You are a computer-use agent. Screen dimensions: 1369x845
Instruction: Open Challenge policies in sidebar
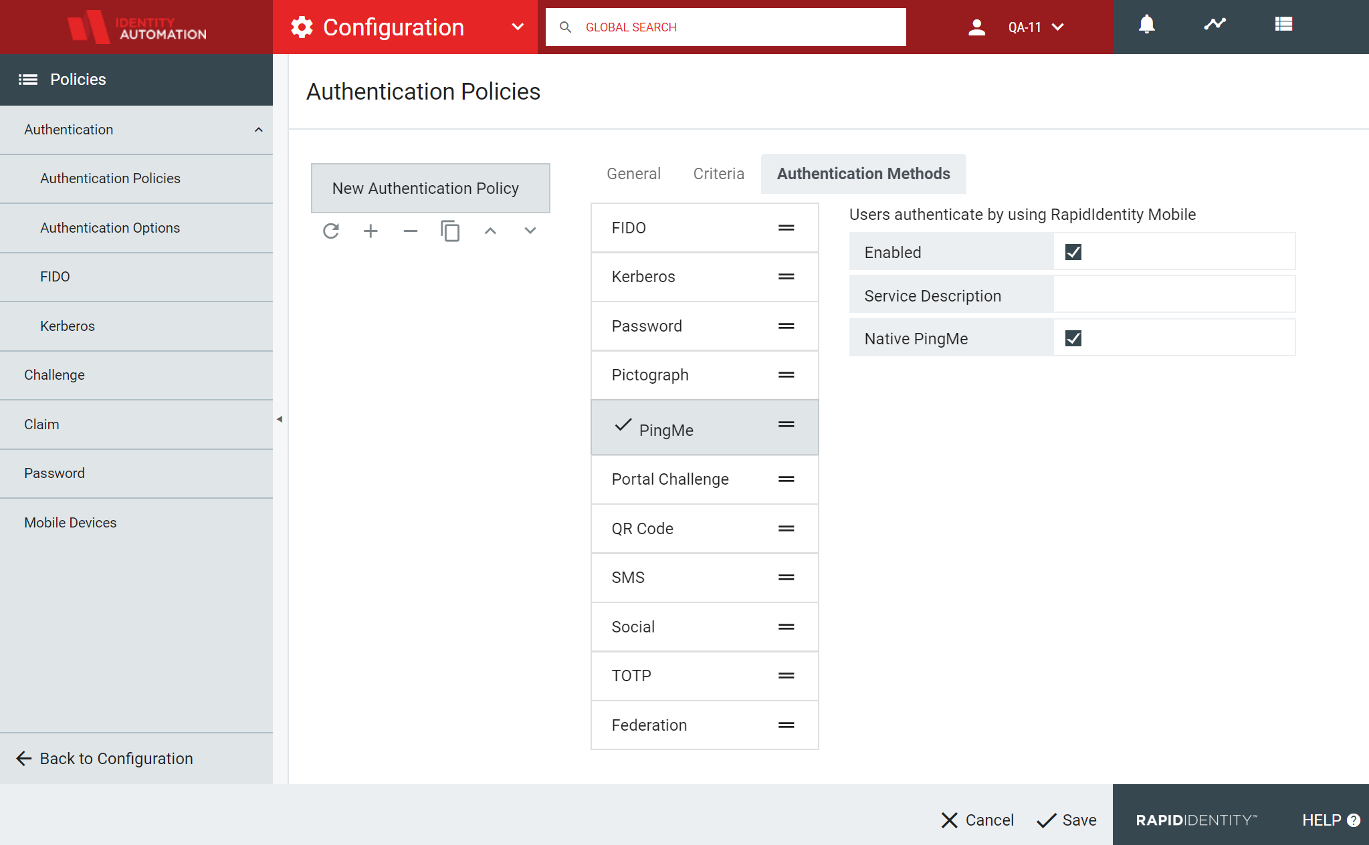coord(136,375)
